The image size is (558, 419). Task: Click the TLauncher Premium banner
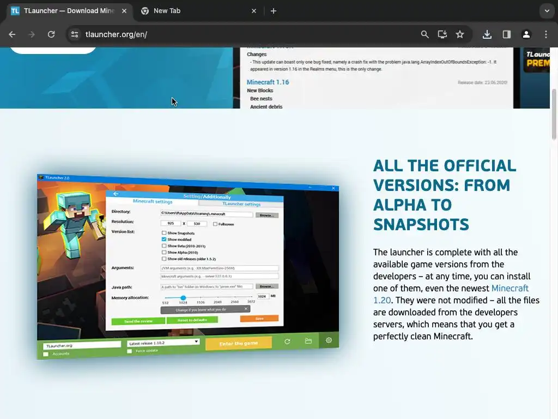click(x=536, y=60)
